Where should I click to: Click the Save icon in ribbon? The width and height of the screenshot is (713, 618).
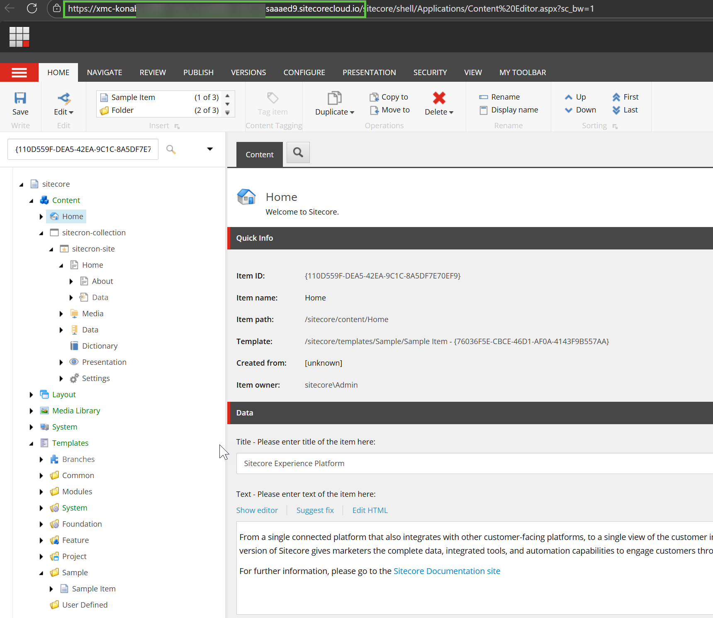click(20, 98)
